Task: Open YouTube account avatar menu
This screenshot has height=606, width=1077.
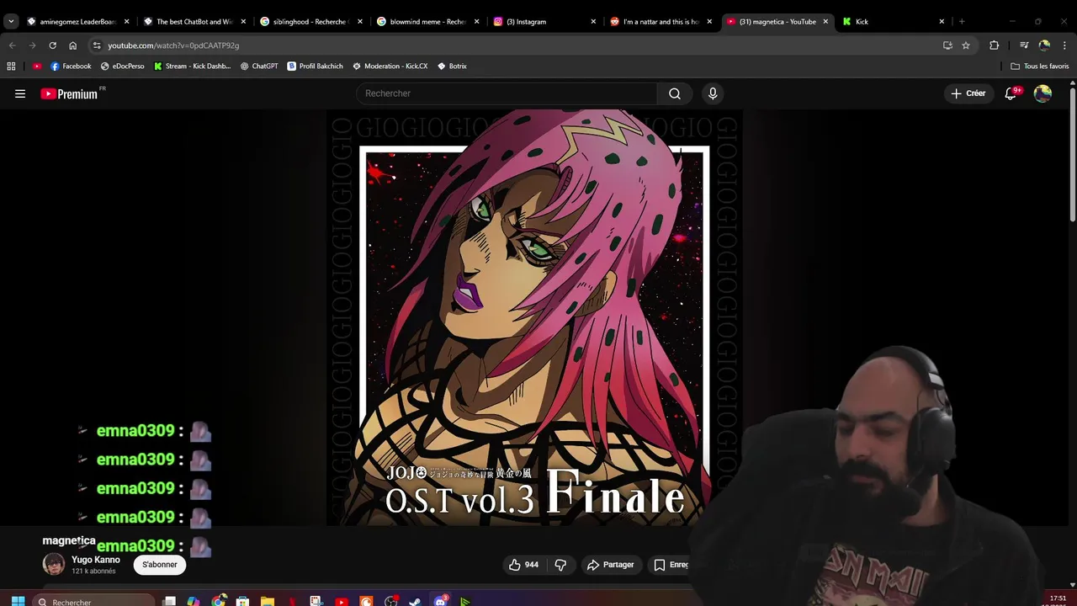Action: pyautogui.click(x=1043, y=93)
